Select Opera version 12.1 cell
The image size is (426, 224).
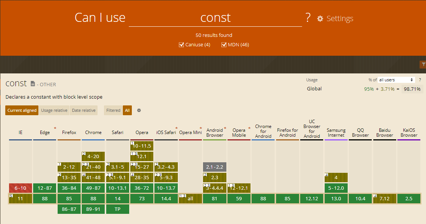click(x=142, y=156)
